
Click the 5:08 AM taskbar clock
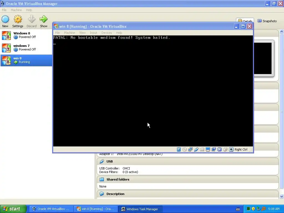(x=274, y=209)
